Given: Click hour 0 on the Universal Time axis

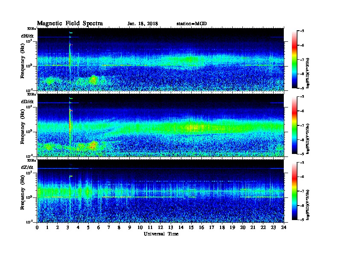Looking at the screenshot, I should (37, 227).
